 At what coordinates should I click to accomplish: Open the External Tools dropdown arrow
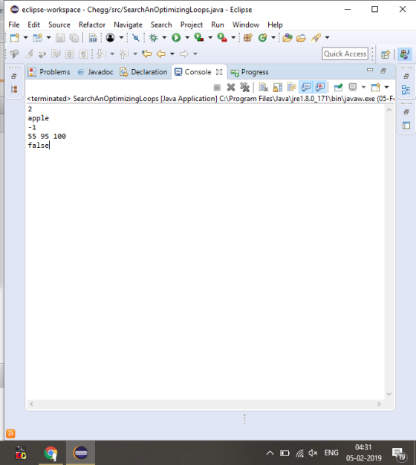[x=233, y=38]
